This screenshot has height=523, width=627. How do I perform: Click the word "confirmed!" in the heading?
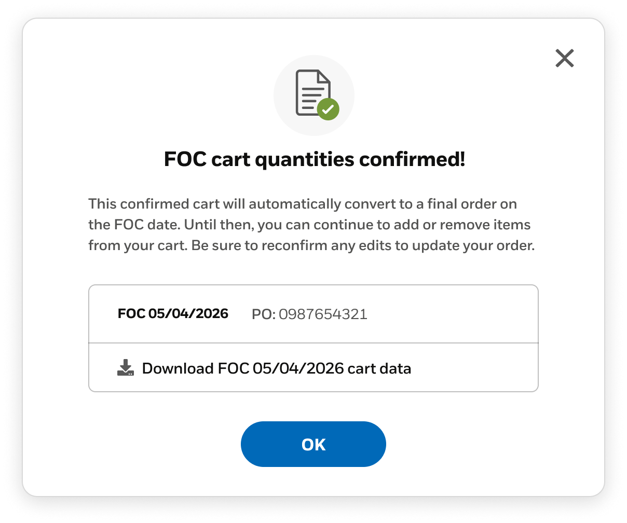412,159
